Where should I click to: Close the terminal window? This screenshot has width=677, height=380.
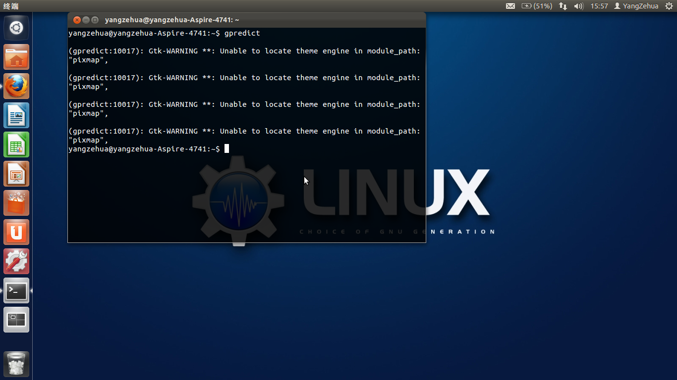pos(77,20)
